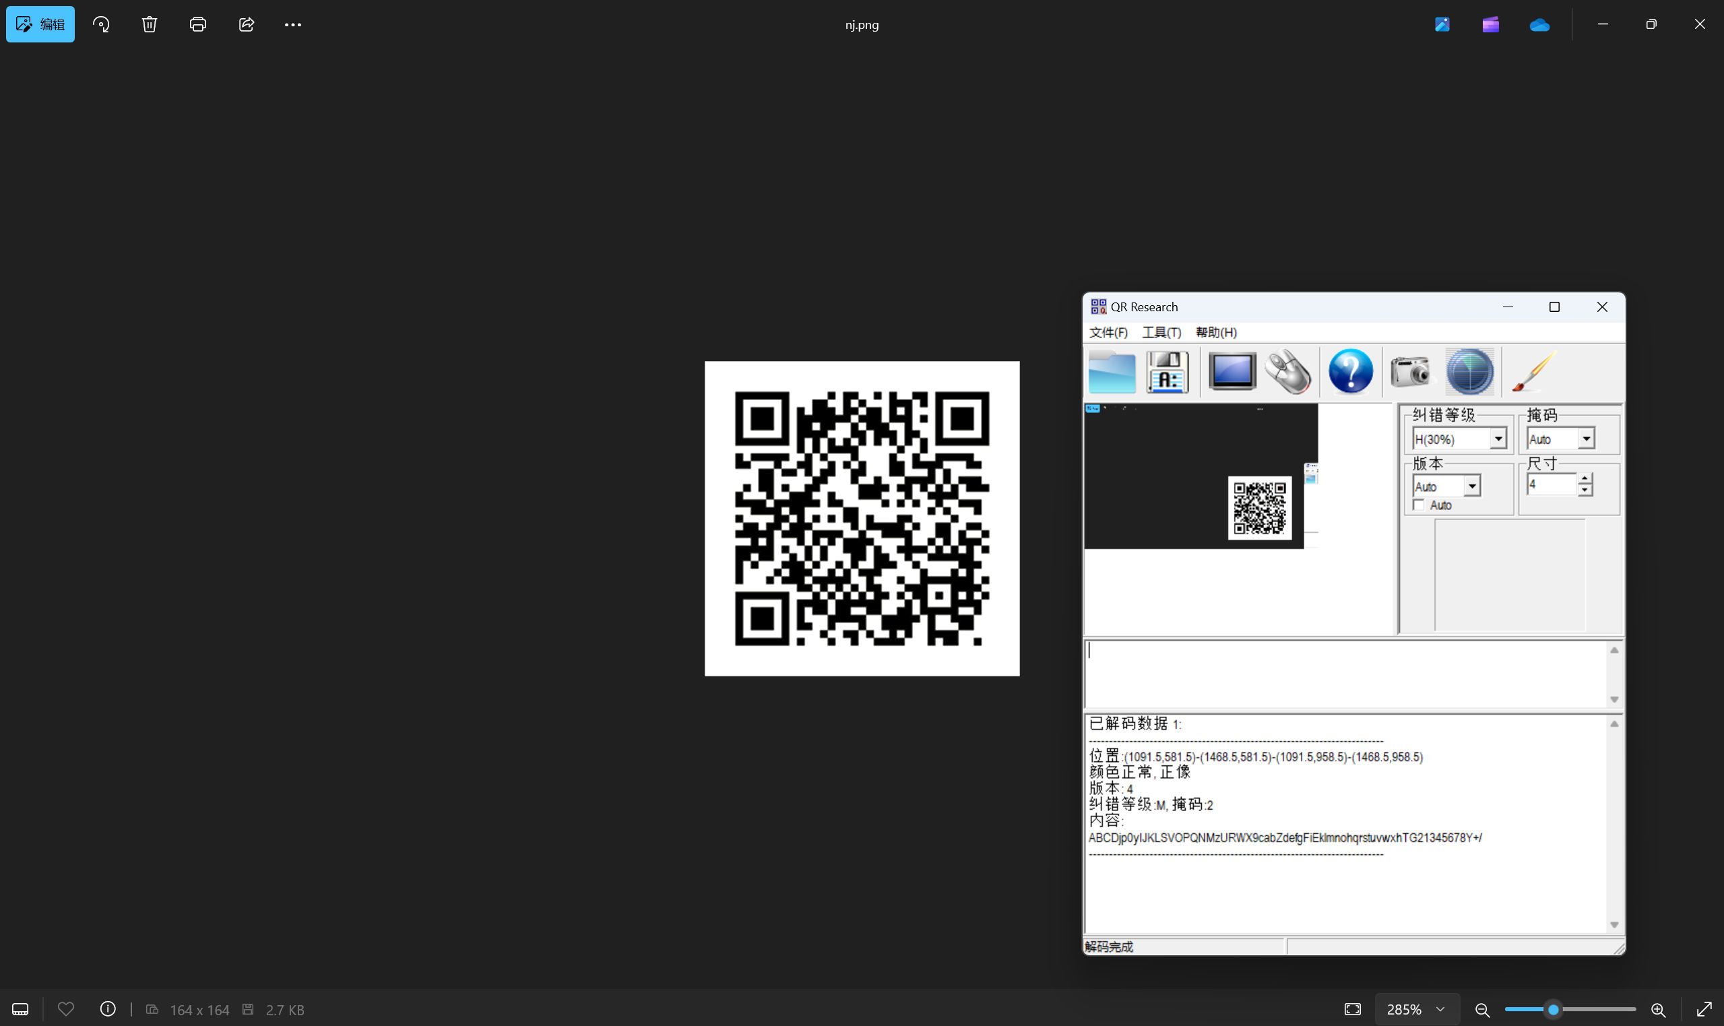Restore down the Photos window
1724x1026 pixels.
pos(1651,24)
